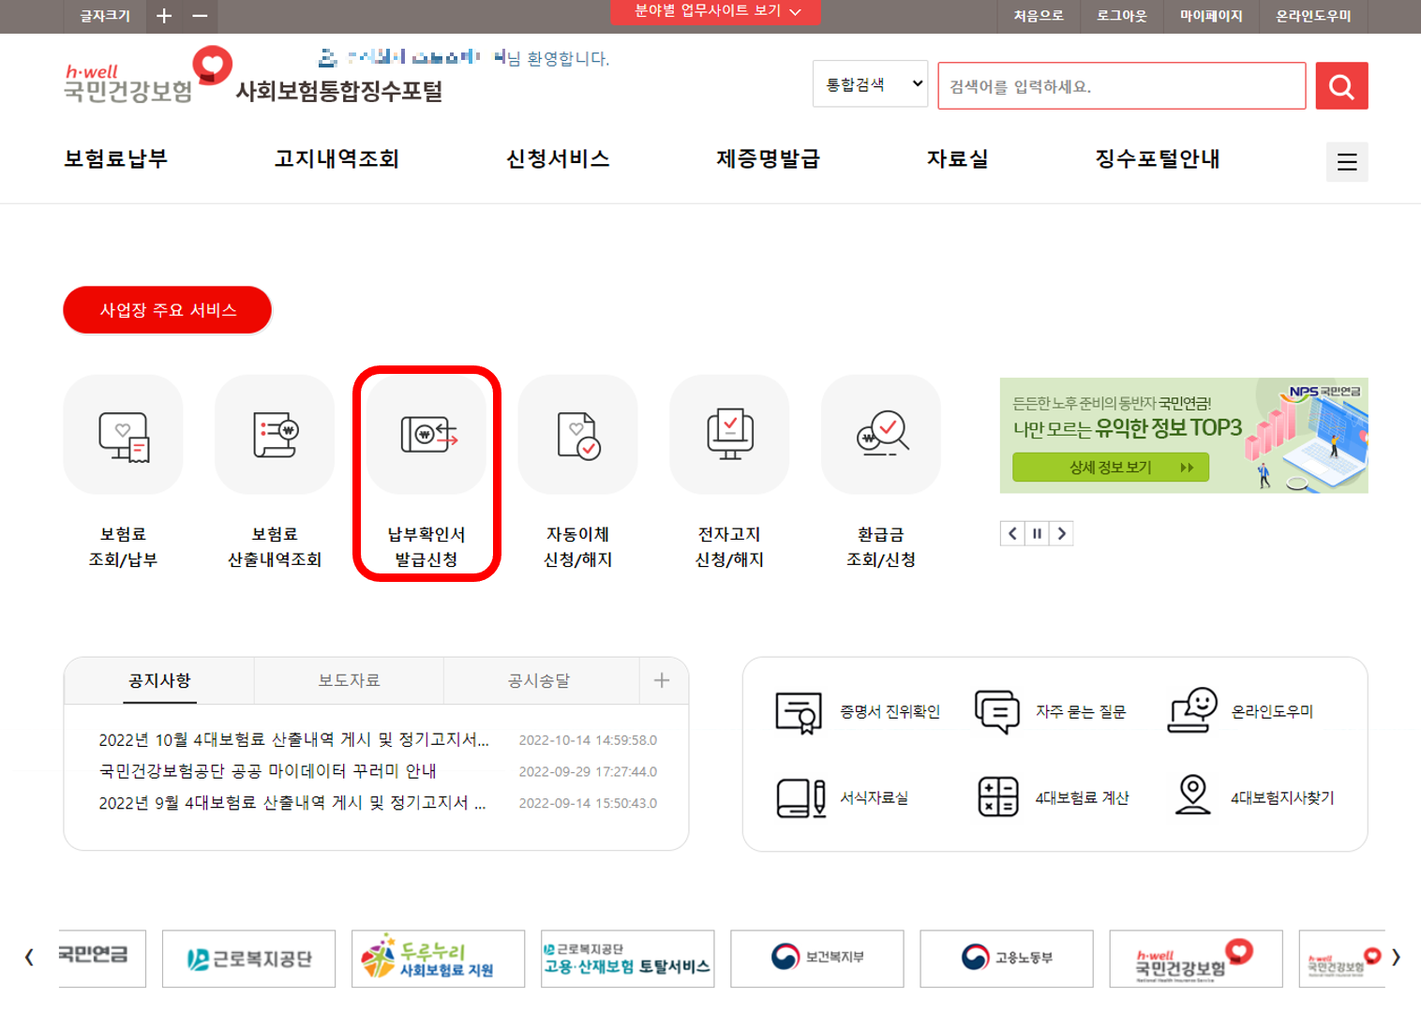Select the 보험료 조회/납부 icon
This screenshot has height=1012, width=1421.
coord(123,434)
